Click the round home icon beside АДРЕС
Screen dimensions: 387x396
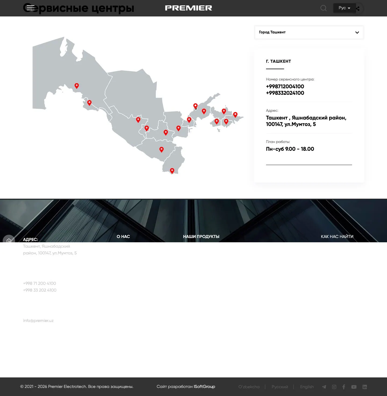(x=9, y=240)
